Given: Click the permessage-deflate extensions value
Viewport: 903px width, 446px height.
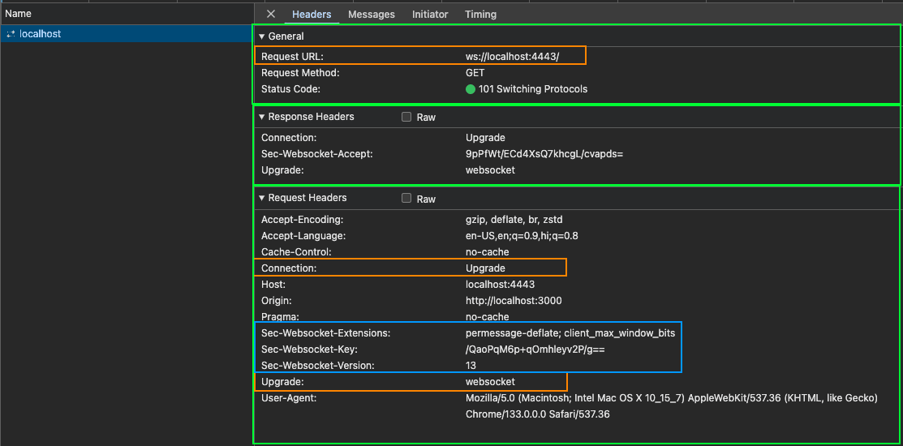Looking at the screenshot, I should (x=570, y=333).
